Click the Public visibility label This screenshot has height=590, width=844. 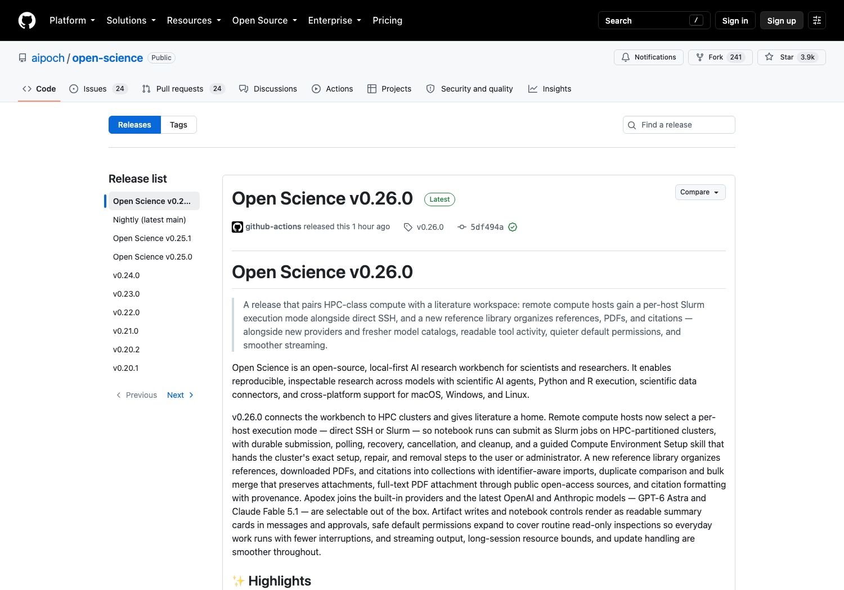click(161, 58)
